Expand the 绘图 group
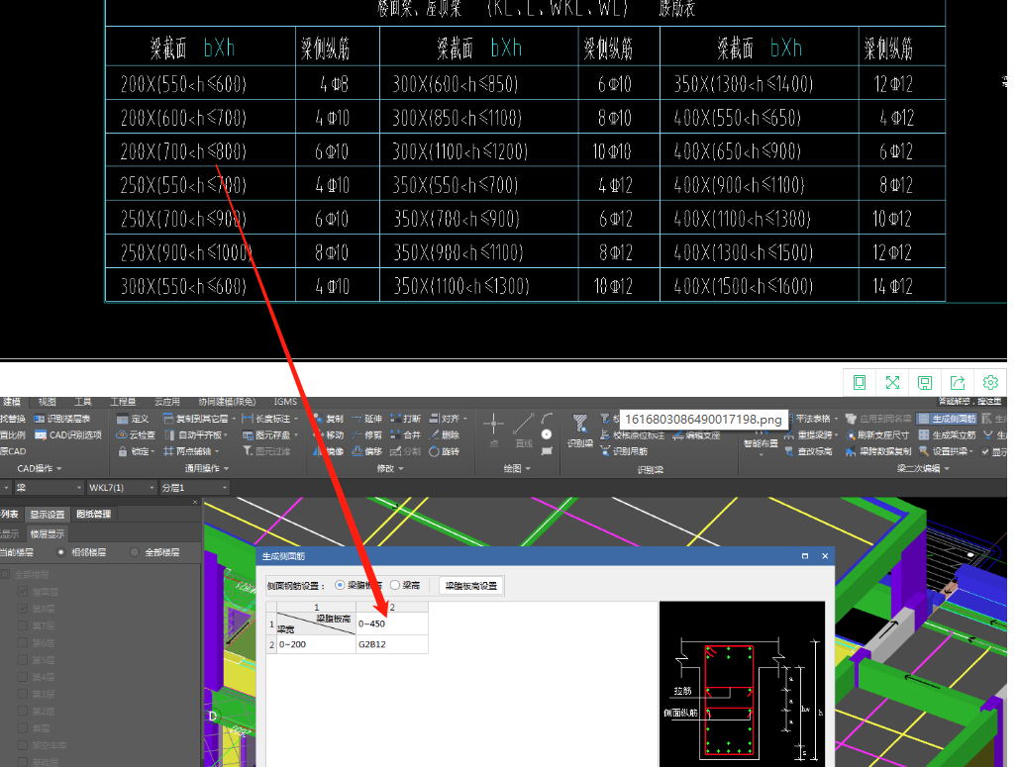This screenshot has height=767, width=1018. (517, 468)
